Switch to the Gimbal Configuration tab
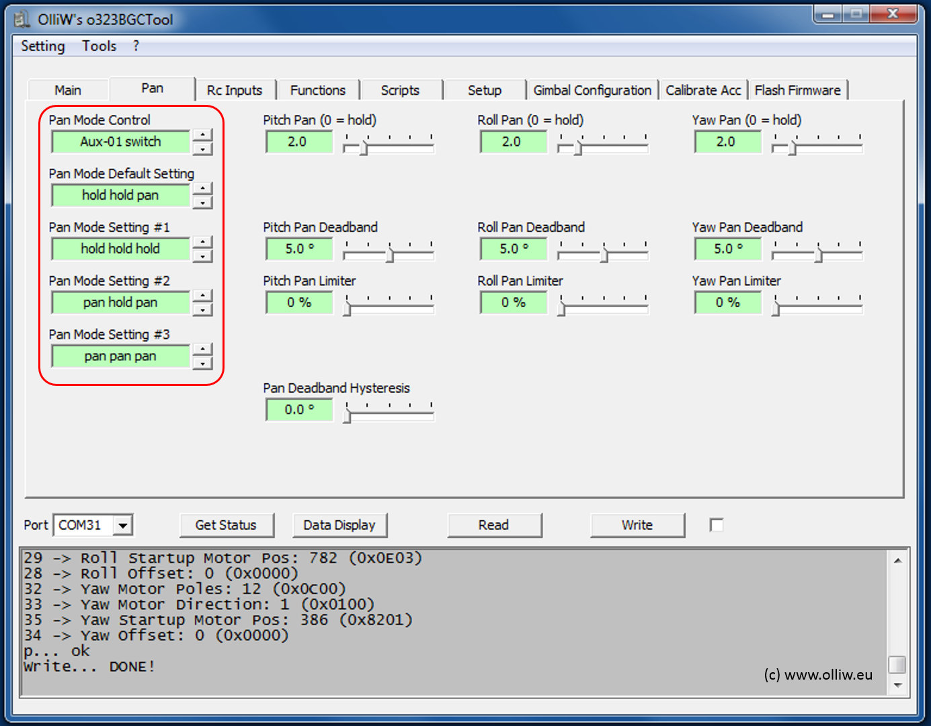Image resolution: width=931 pixels, height=726 pixels. (x=592, y=90)
